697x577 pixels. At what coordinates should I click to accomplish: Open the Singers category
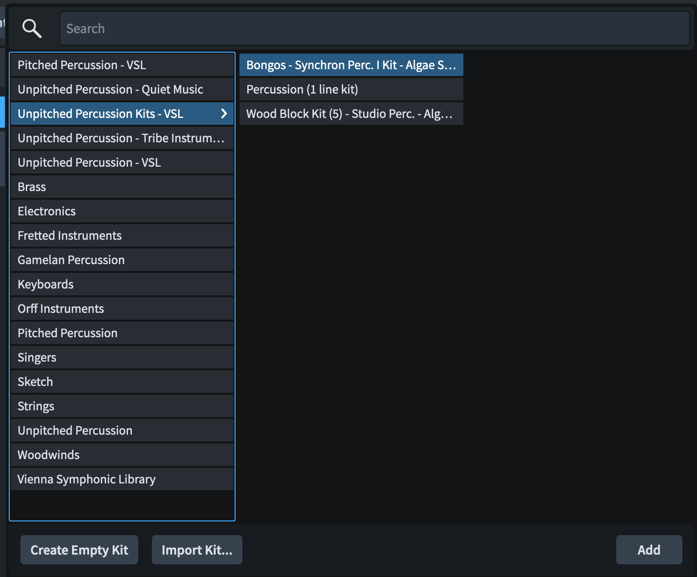(122, 357)
